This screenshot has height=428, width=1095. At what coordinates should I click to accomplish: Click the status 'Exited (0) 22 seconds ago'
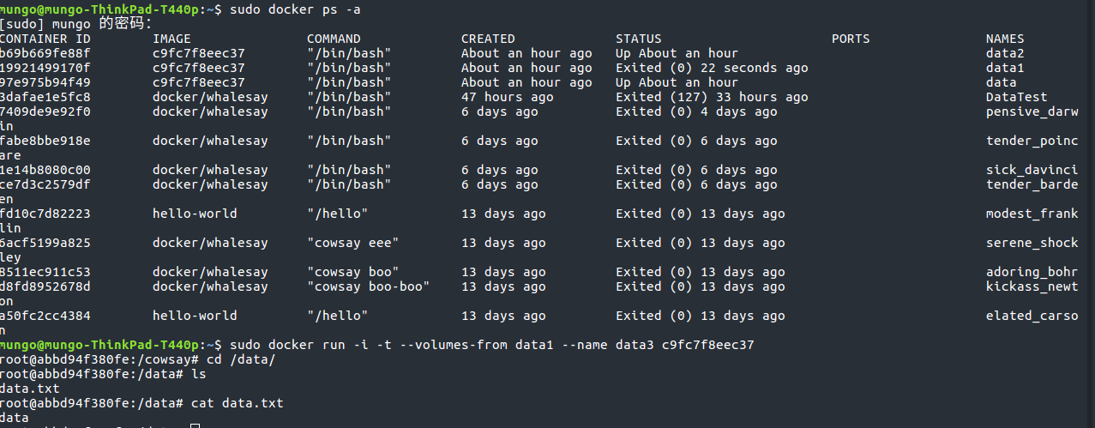click(x=712, y=68)
